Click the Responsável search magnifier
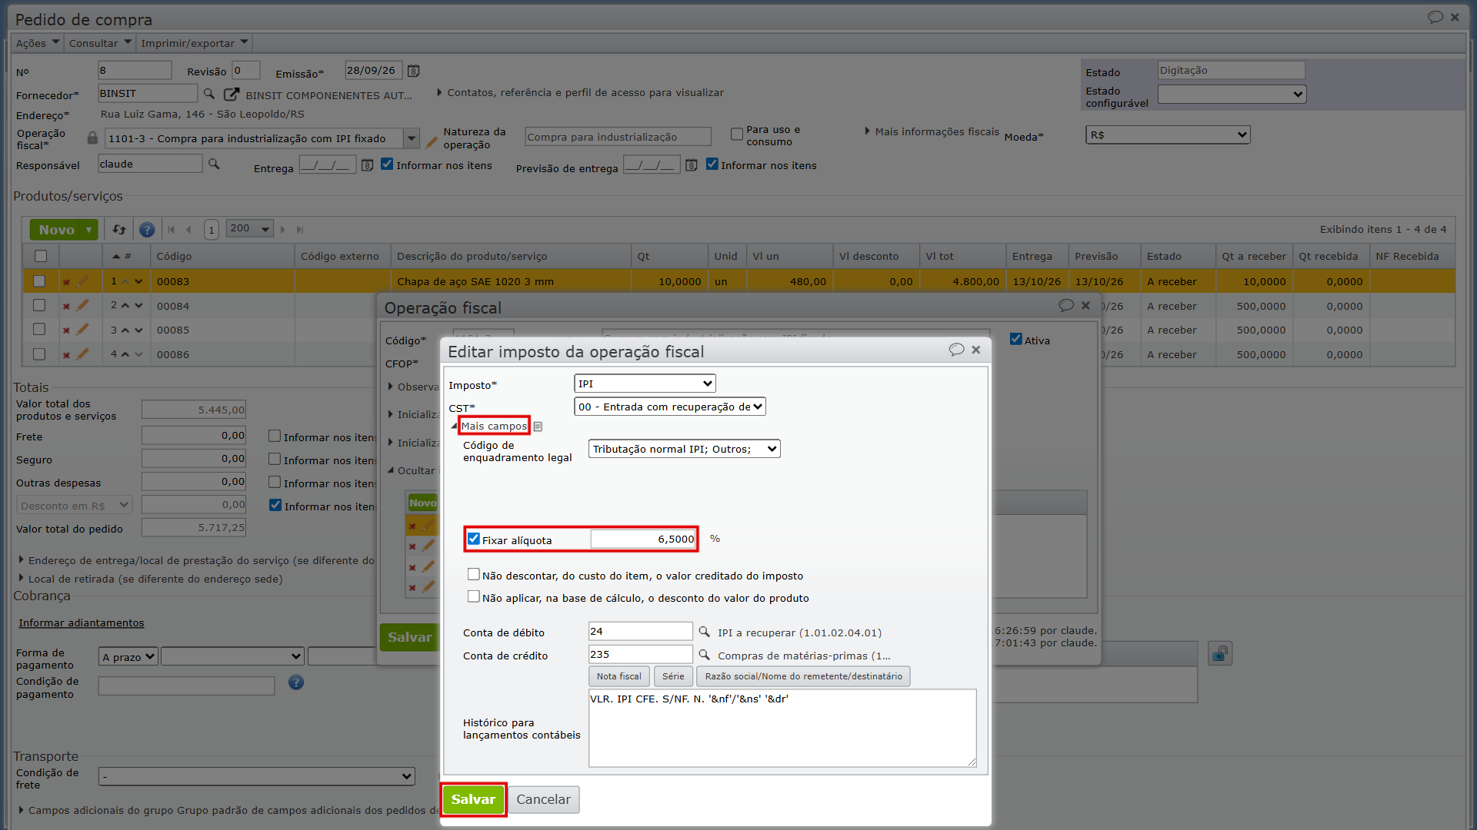Image resolution: width=1477 pixels, height=830 pixels. 214,164
